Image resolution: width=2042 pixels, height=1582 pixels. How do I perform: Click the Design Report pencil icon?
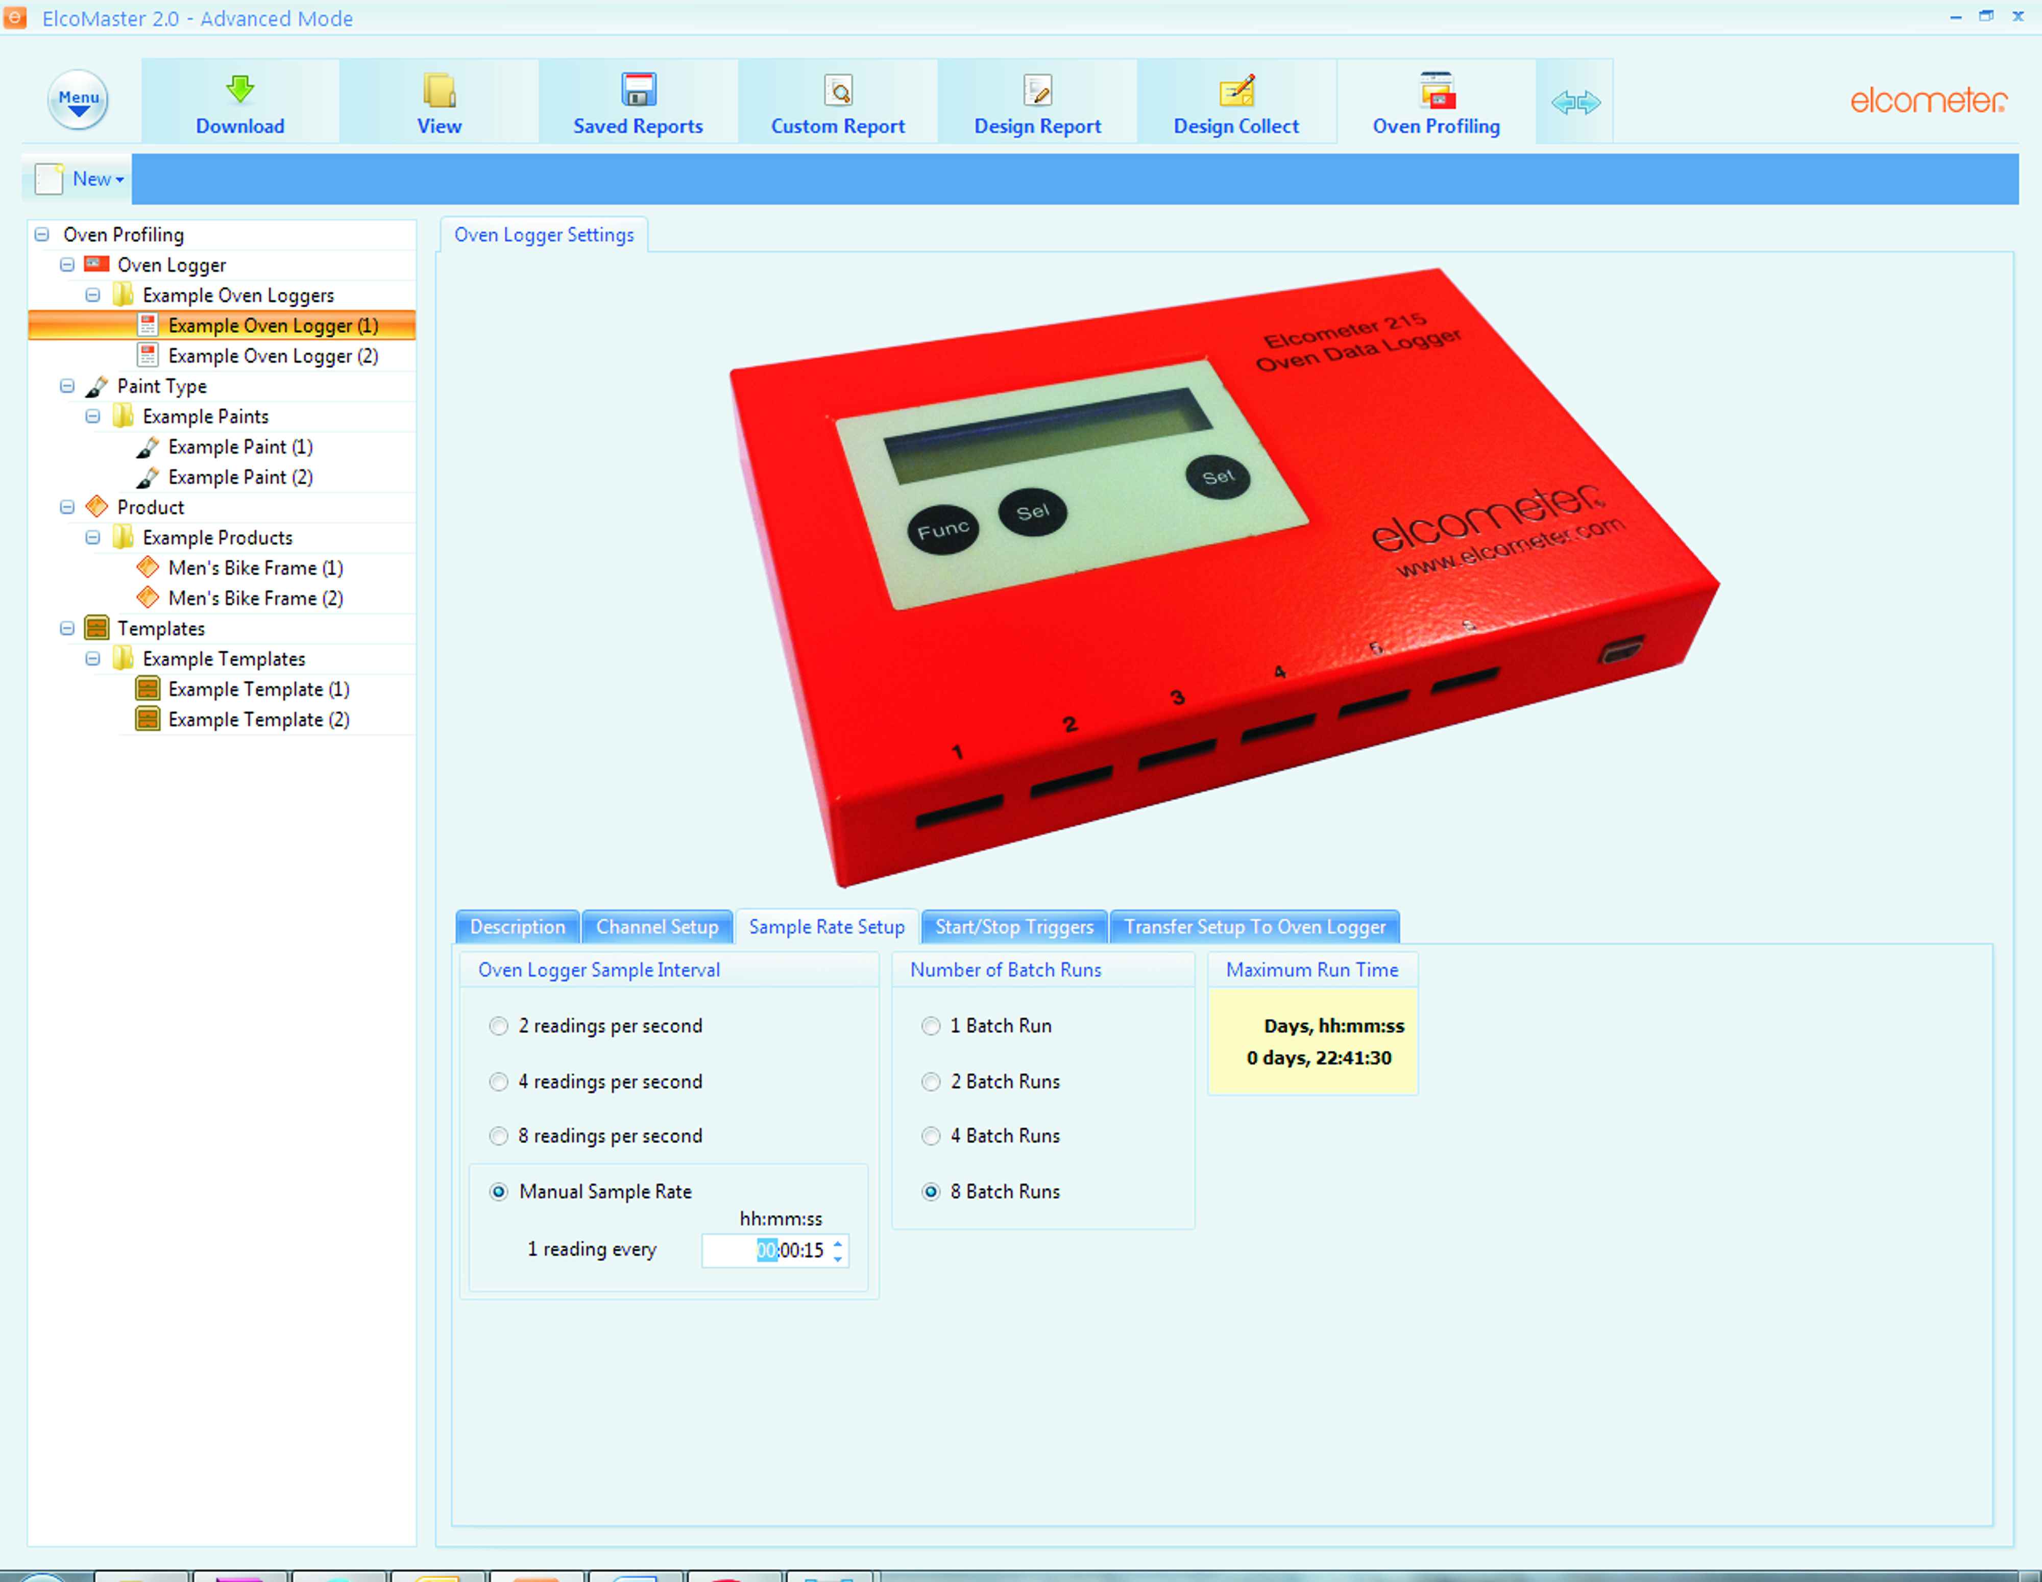(1038, 90)
